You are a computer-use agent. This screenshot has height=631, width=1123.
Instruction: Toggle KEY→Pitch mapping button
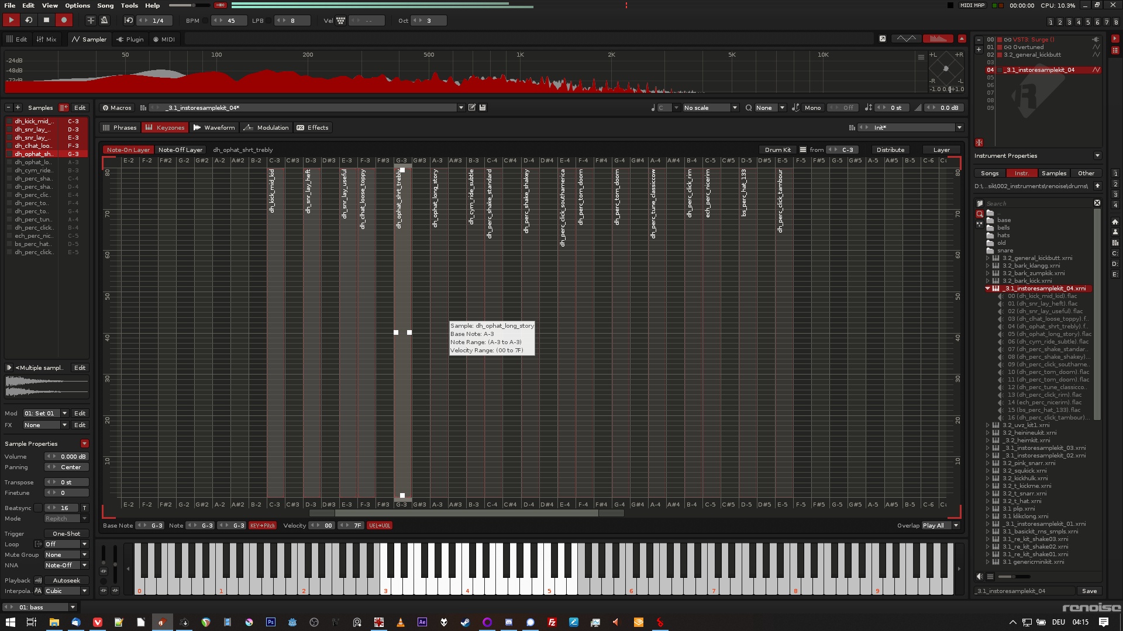click(263, 525)
